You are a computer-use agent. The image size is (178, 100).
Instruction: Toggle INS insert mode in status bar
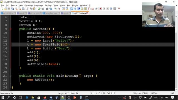[172, 93]
